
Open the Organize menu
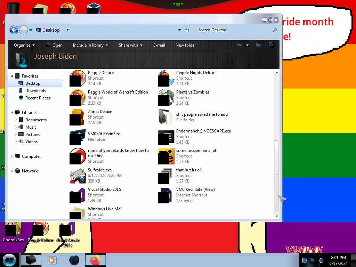point(24,45)
